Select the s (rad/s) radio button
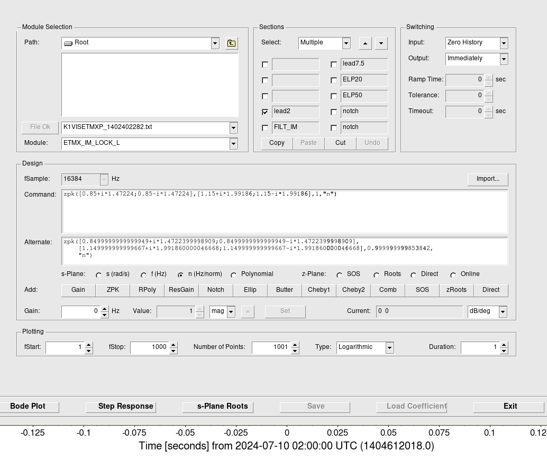This screenshot has width=547, height=460. 99,275
